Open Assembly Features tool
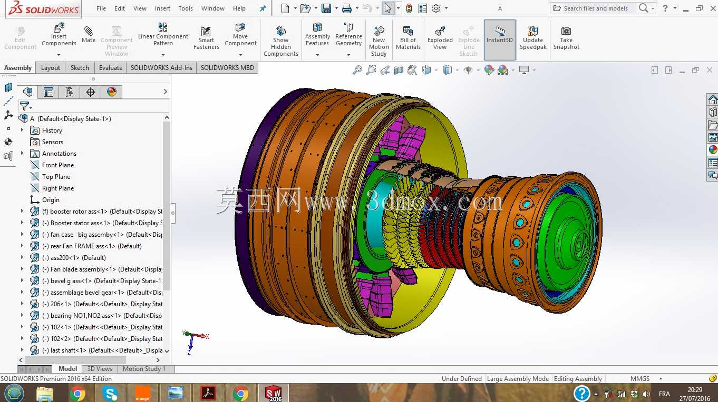Image resolution: width=718 pixels, height=402 pixels. 317,35
